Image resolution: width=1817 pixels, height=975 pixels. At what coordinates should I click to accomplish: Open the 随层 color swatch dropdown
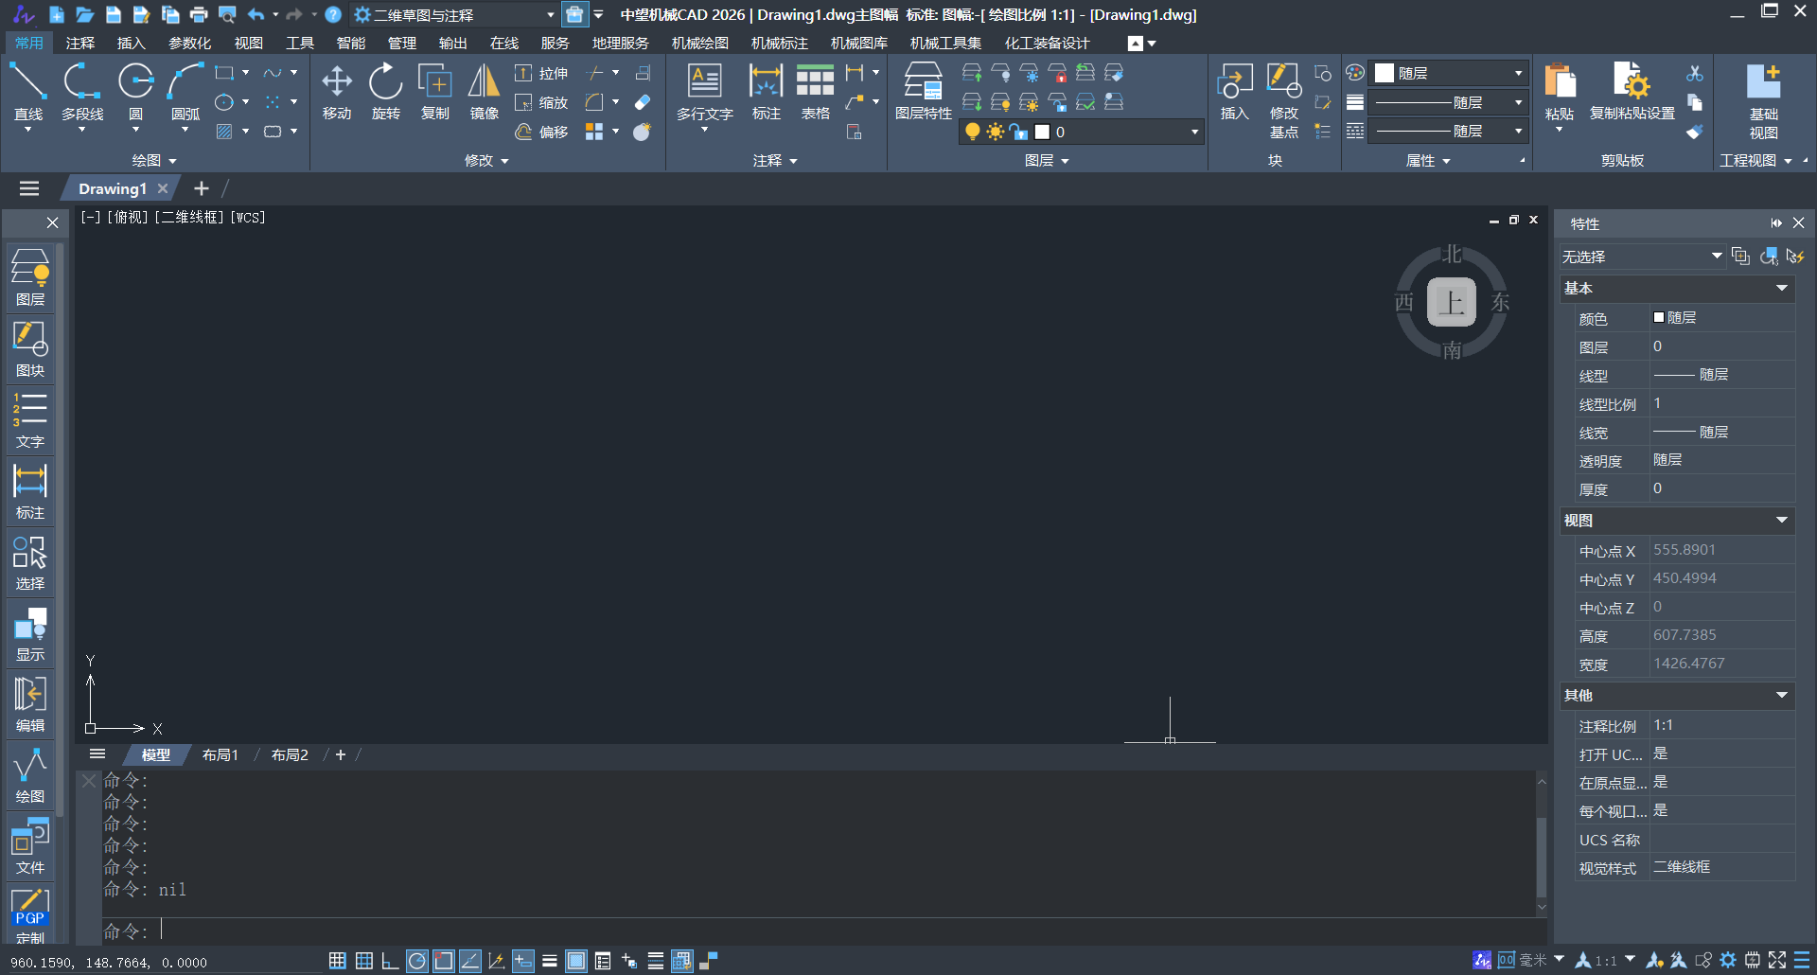[1449, 73]
